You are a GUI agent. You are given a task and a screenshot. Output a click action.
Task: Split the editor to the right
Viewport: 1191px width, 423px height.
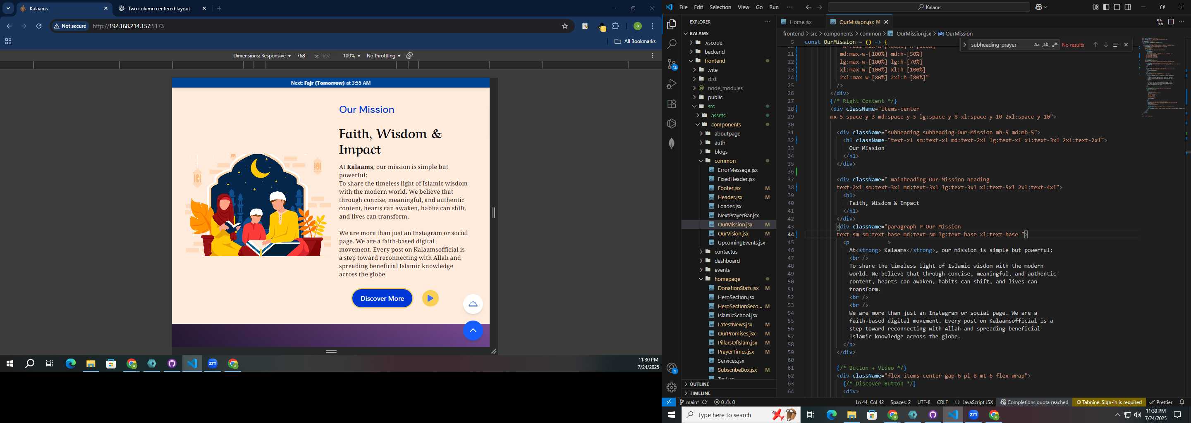[1171, 22]
